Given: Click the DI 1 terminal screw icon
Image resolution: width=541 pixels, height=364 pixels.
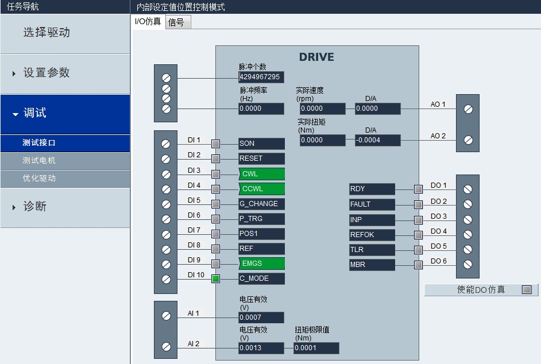Looking at the screenshot, I should (166, 144).
